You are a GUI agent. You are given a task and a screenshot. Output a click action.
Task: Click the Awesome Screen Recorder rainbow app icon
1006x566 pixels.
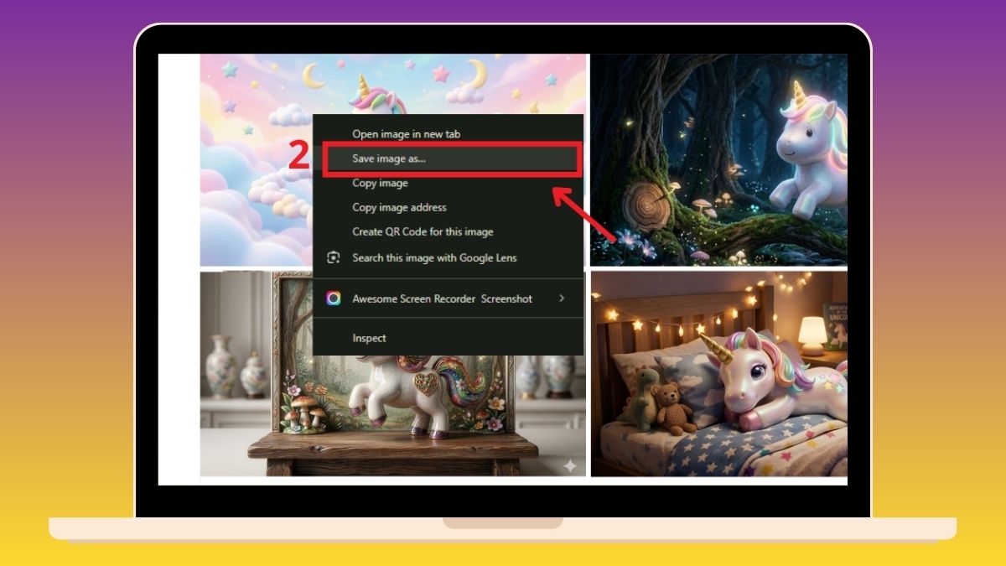click(x=333, y=299)
